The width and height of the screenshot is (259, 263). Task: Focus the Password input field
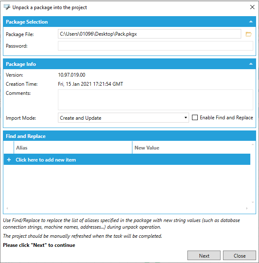(155, 46)
